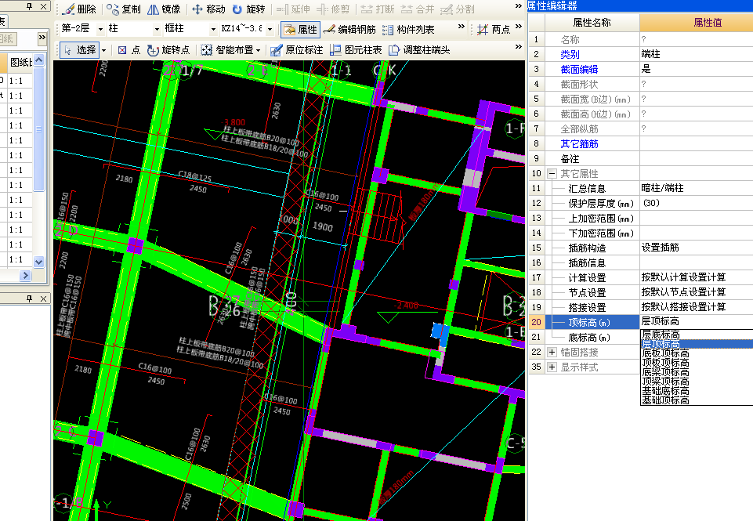Click the 上加密范围(mm) value field

point(697,218)
